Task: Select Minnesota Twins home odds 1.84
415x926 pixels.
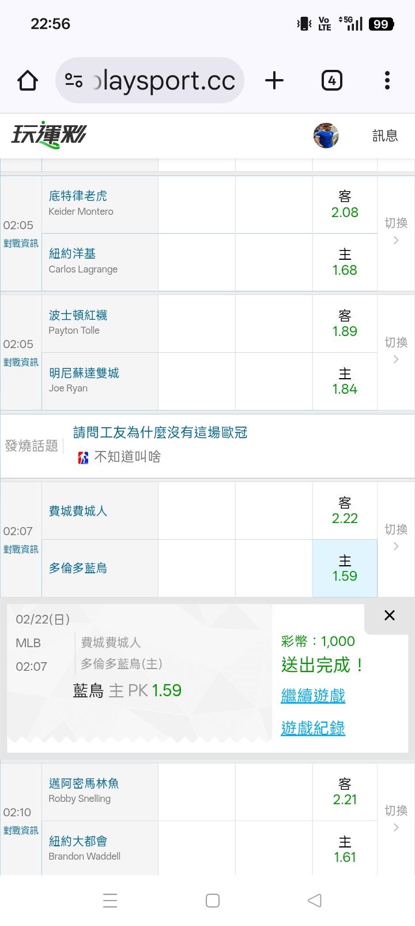Action: click(x=345, y=382)
